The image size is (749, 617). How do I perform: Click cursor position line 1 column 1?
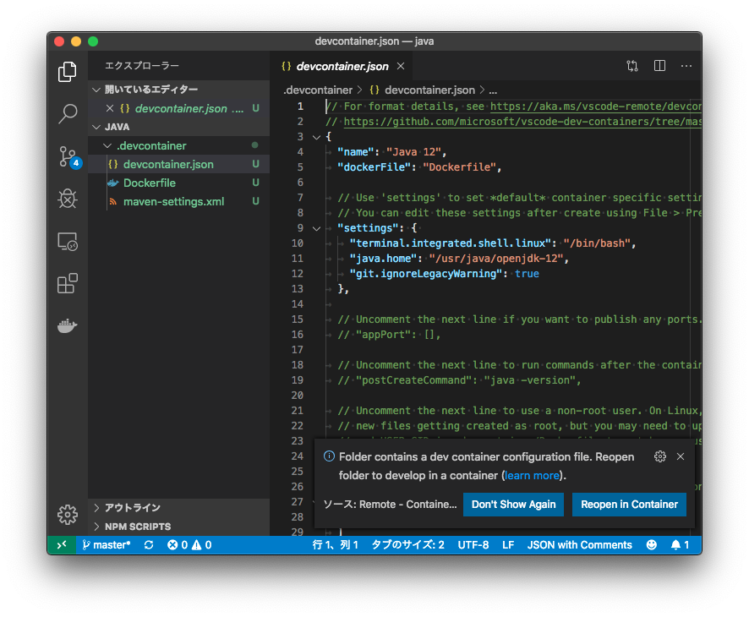pos(335,545)
